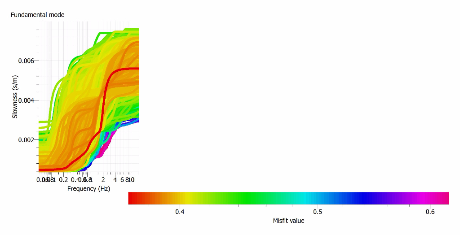Click the 2 Hz frequency tick label

[x=103, y=180]
